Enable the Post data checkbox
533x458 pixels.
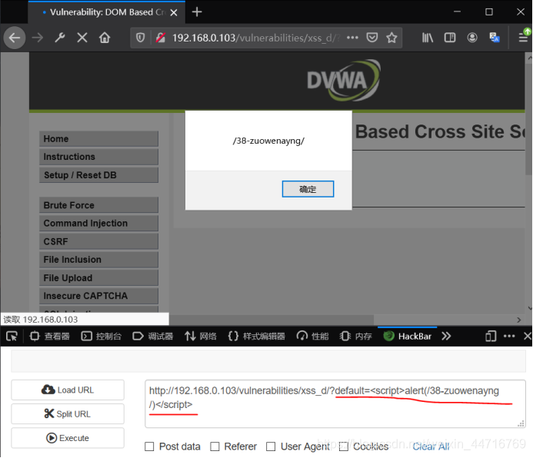149,446
